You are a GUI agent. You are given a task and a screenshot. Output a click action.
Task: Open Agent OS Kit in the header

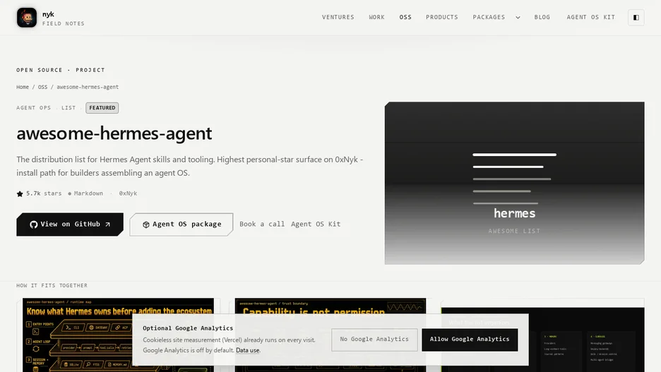coord(590,17)
